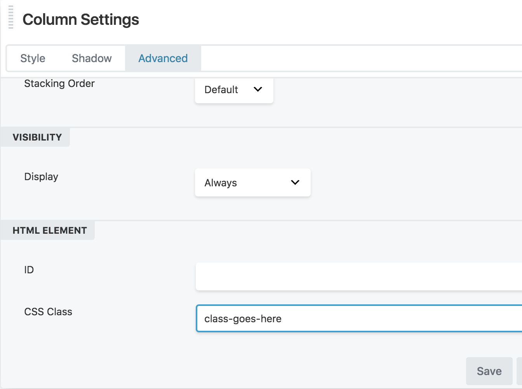This screenshot has width=522, height=389.
Task: Switch to the Style tab
Action: [x=33, y=58]
